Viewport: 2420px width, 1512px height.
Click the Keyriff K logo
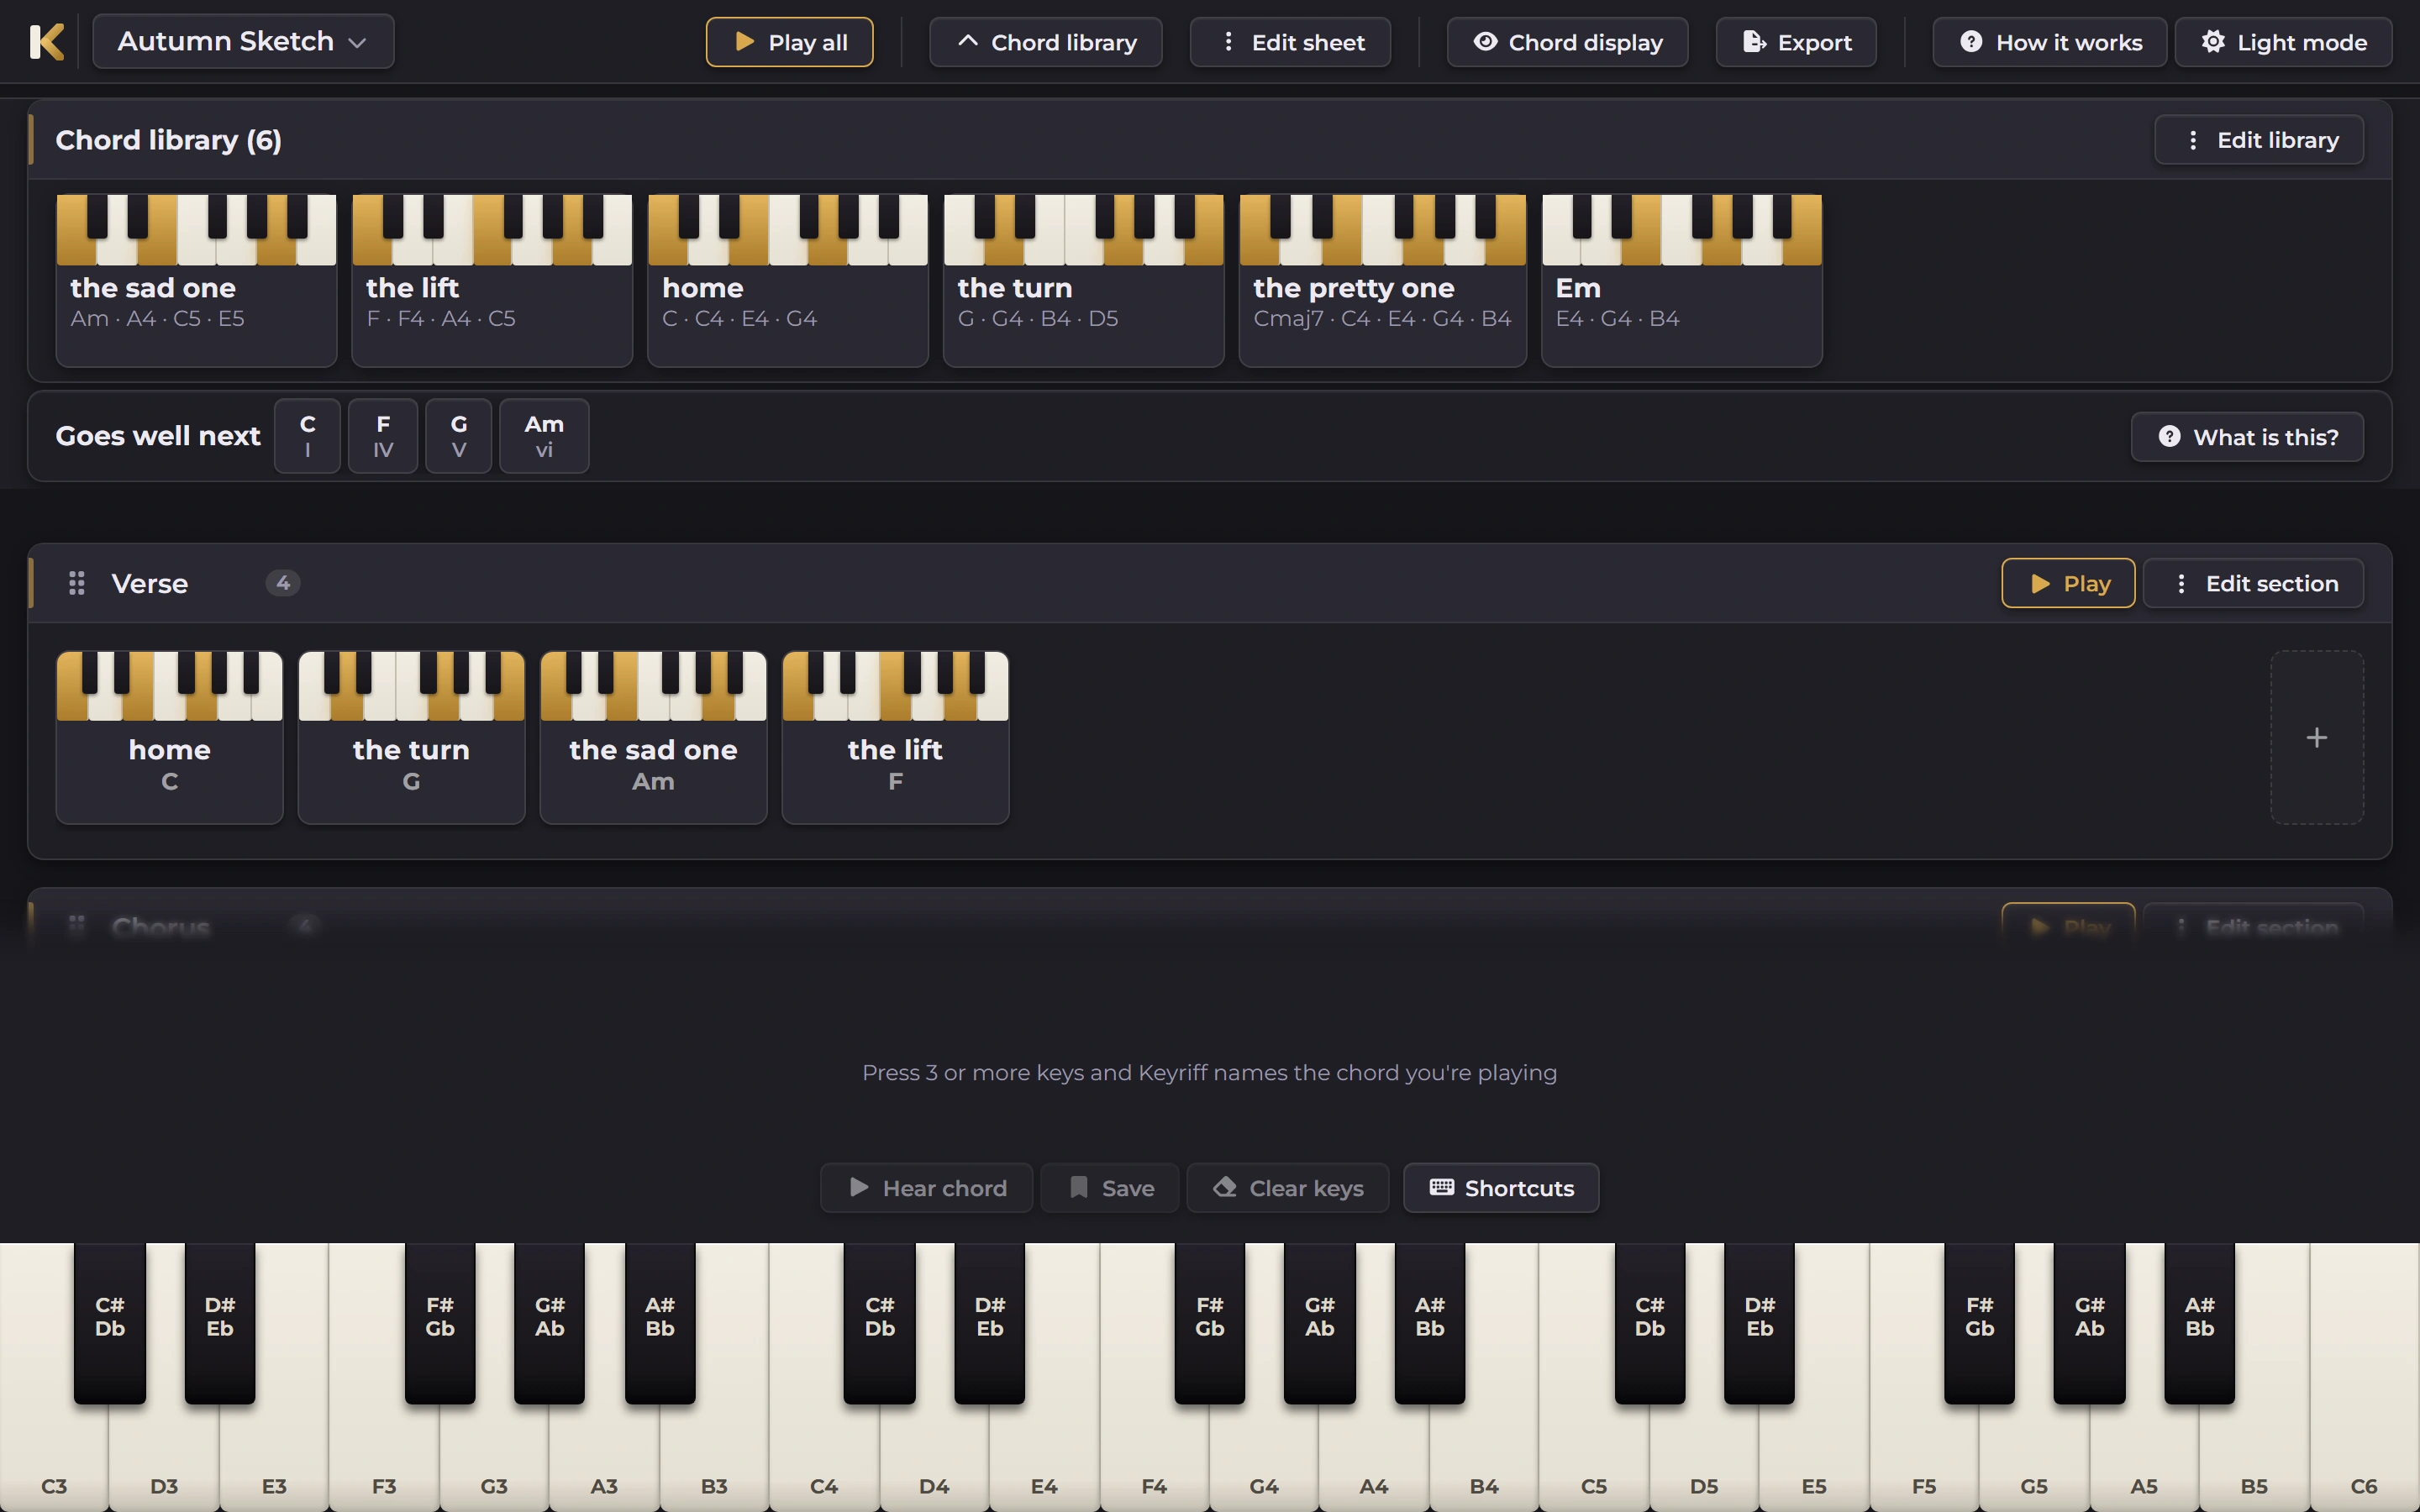click(47, 42)
